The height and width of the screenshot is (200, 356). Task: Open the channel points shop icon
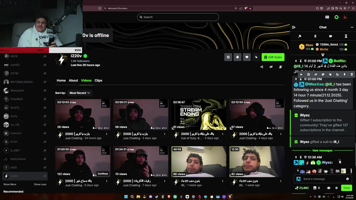tap(315, 188)
